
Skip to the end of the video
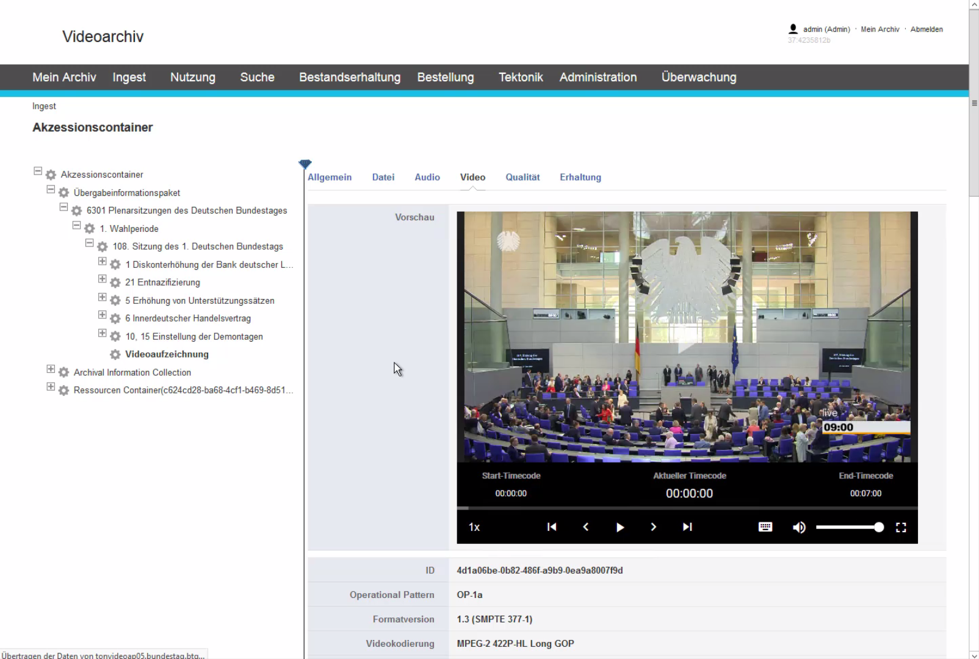[x=687, y=527]
